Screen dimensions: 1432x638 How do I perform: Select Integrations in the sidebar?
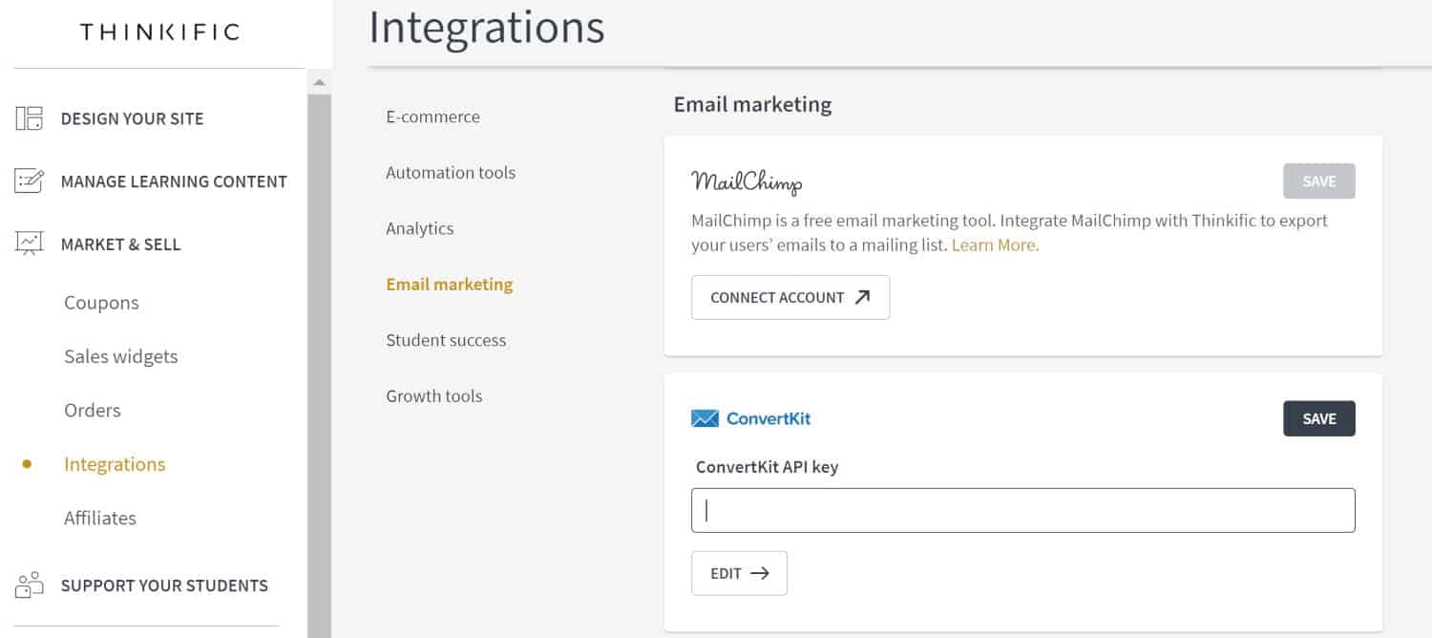coord(115,464)
